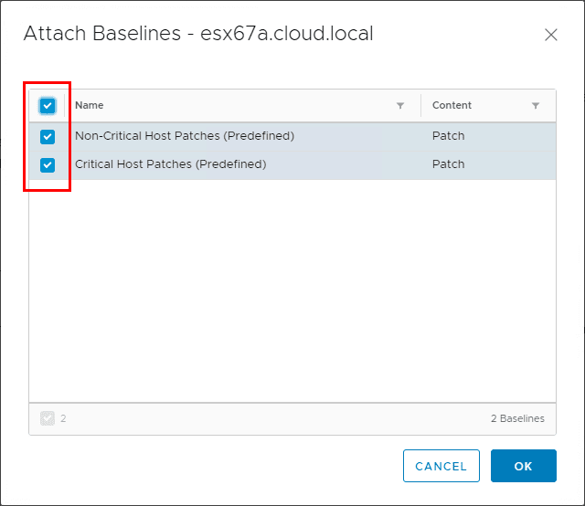Click the Name and Content column divider
Viewport: 585px width, 506px height.
tap(420, 106)
